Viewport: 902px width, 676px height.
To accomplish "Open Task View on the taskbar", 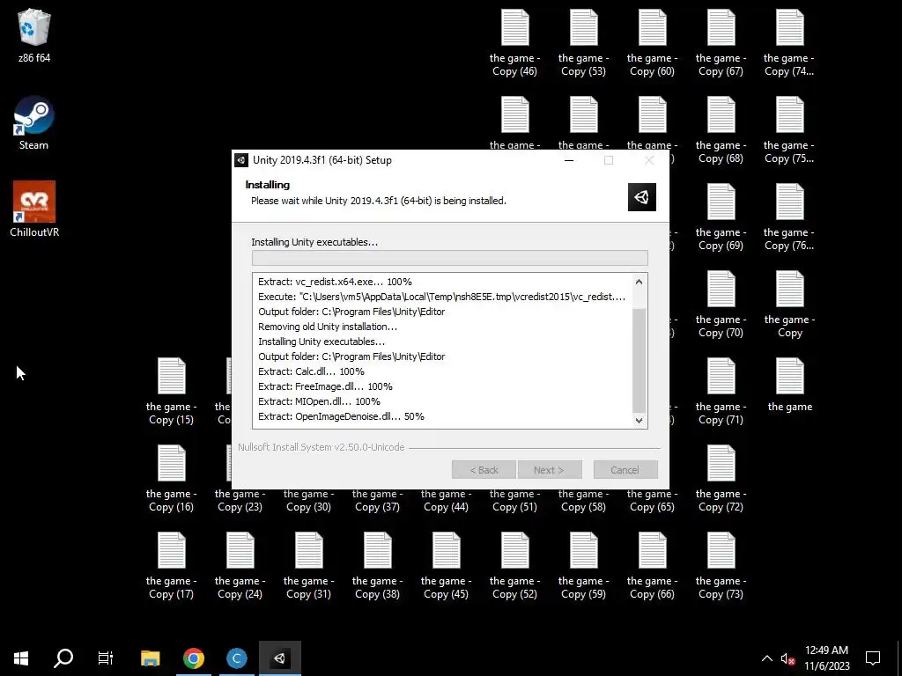I will 106,658.
